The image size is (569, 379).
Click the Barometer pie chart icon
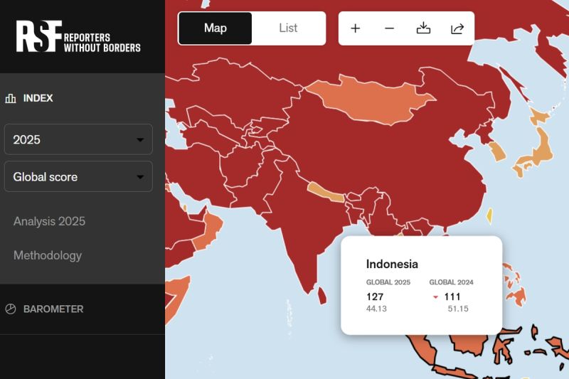[x=11, y=309]
